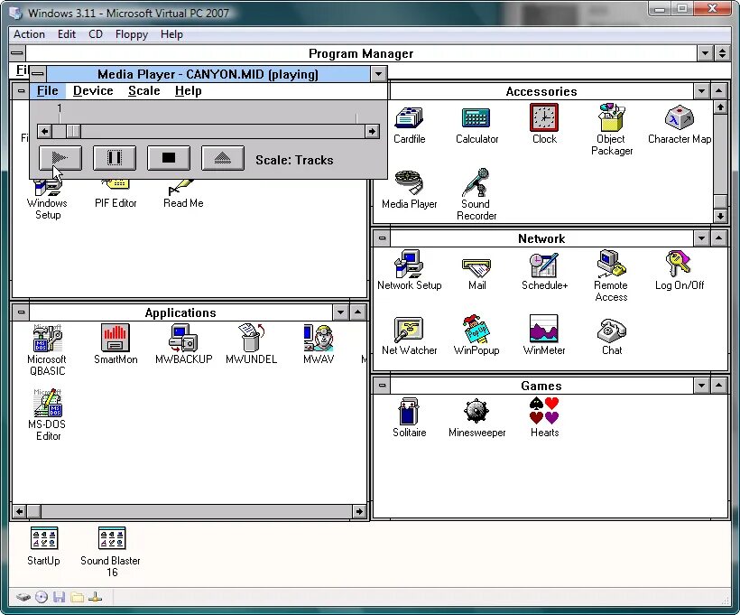
Task: Open Network window control-menu box
Action: point(382,238)
